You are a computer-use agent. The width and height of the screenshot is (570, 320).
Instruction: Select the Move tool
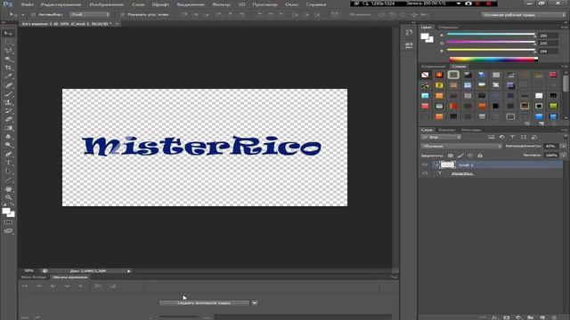[8, 34]
